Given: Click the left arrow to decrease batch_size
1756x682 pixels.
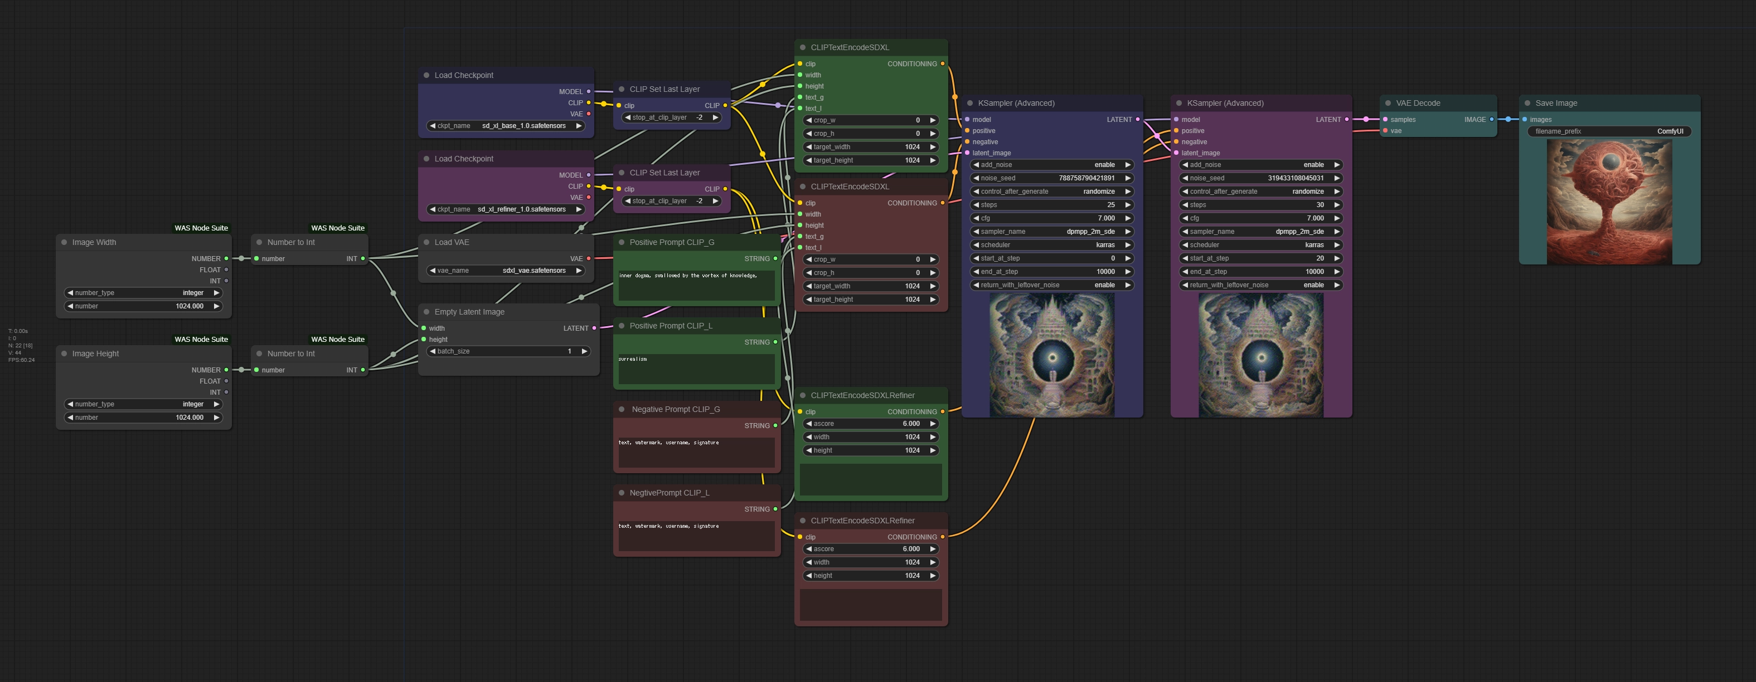Looking at the screenshot, I should 432,351.
